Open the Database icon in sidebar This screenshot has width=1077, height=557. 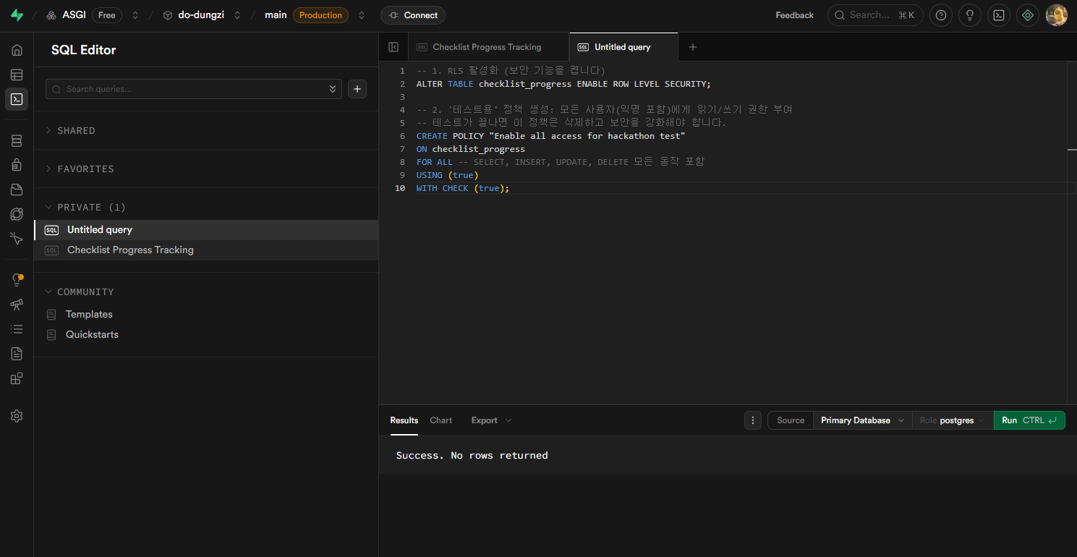pyautogui.click(x=17, y=140)
